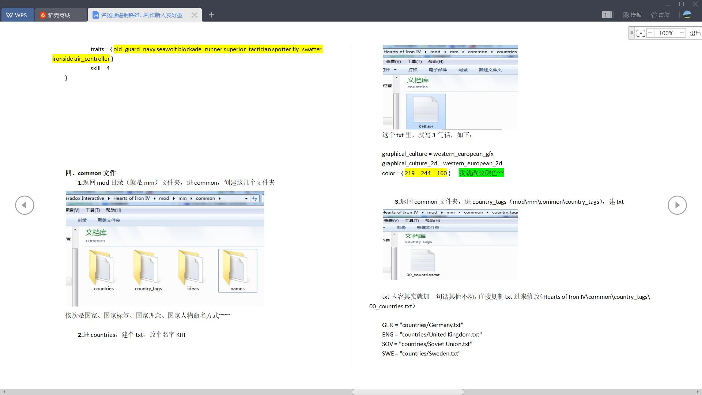This screenshot has width=702, height=395.
Task: Click the embedded countries folder image
Action: coord(103,271)
